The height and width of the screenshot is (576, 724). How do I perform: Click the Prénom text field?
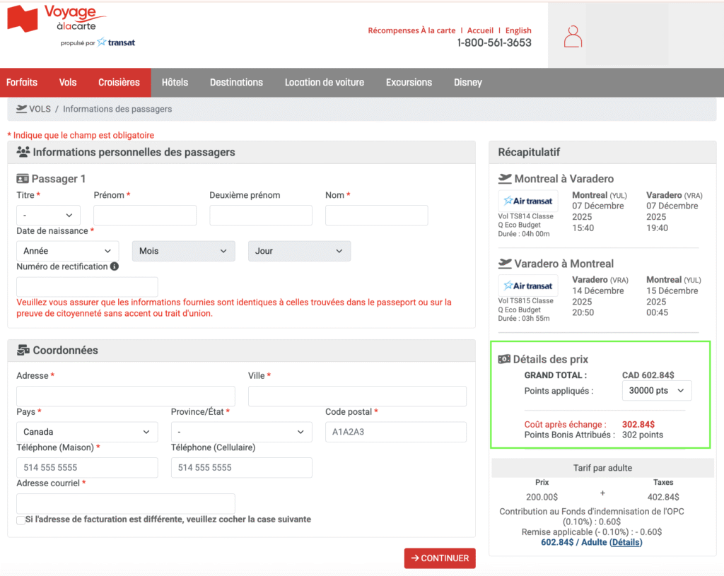[145, 215]
